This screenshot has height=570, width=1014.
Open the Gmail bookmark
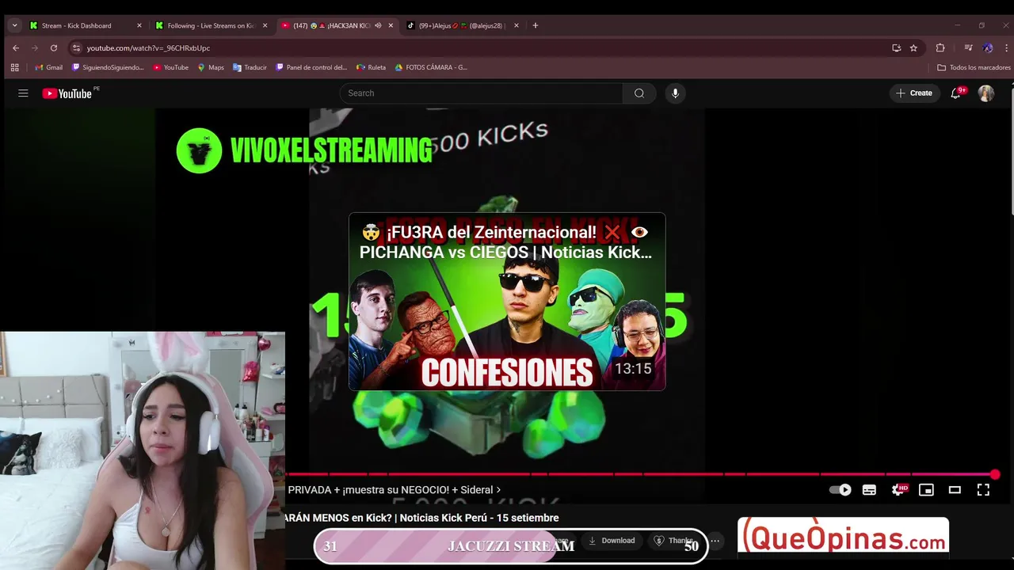48,67
